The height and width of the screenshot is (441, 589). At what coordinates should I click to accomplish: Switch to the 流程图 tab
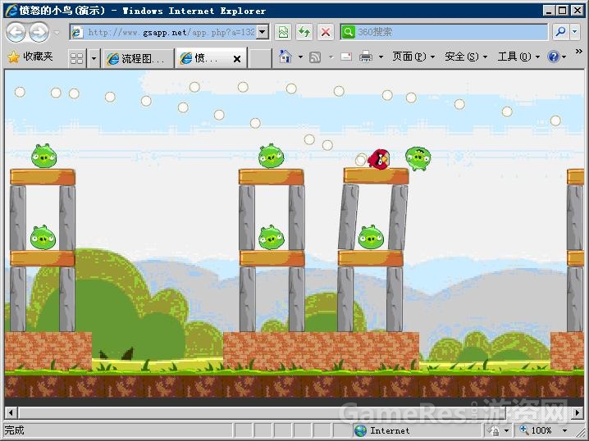(x=137, y=58)
